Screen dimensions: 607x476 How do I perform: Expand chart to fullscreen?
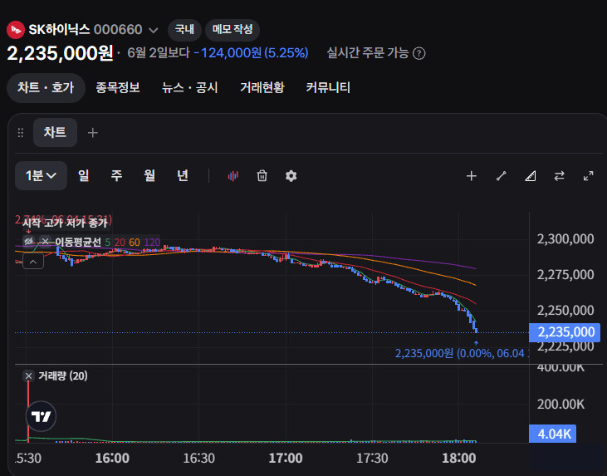tap(589, 176)
